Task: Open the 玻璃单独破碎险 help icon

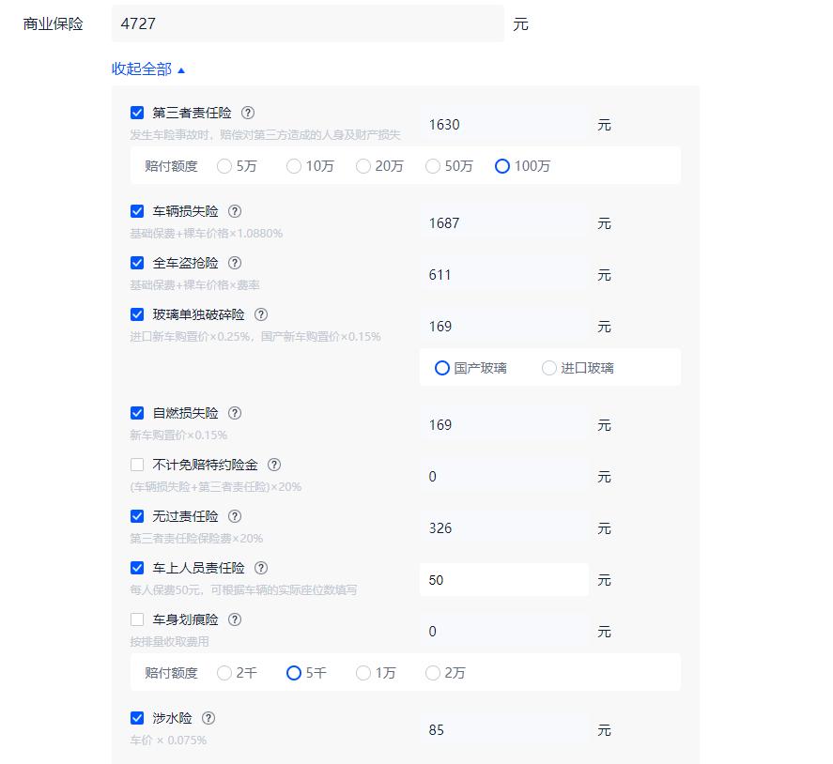Action: (261, 314)
